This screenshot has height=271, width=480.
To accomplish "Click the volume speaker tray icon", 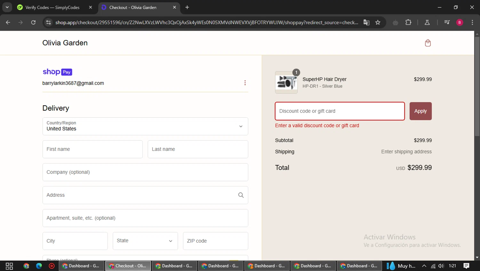I will (441, 266).
